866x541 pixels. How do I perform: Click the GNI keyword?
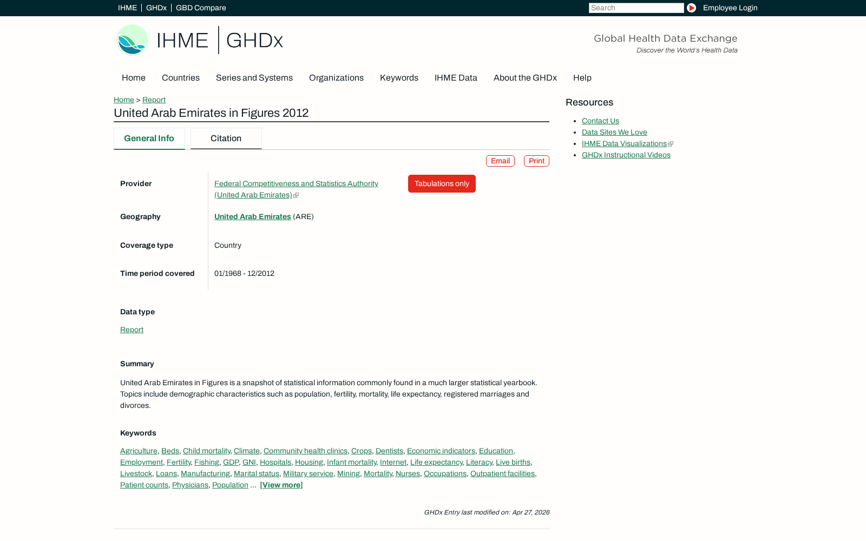[249, 462]
